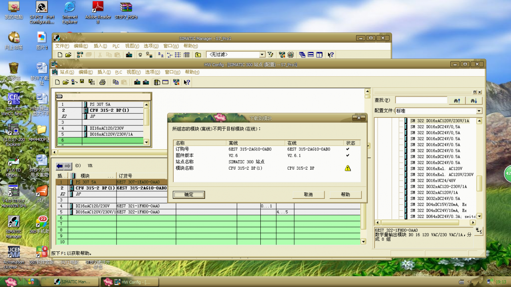This screenshot has height=287, width=511.
Task: Toggle the Catalog icon in HW Config toolbar
Action: click(x=157, y=82)
